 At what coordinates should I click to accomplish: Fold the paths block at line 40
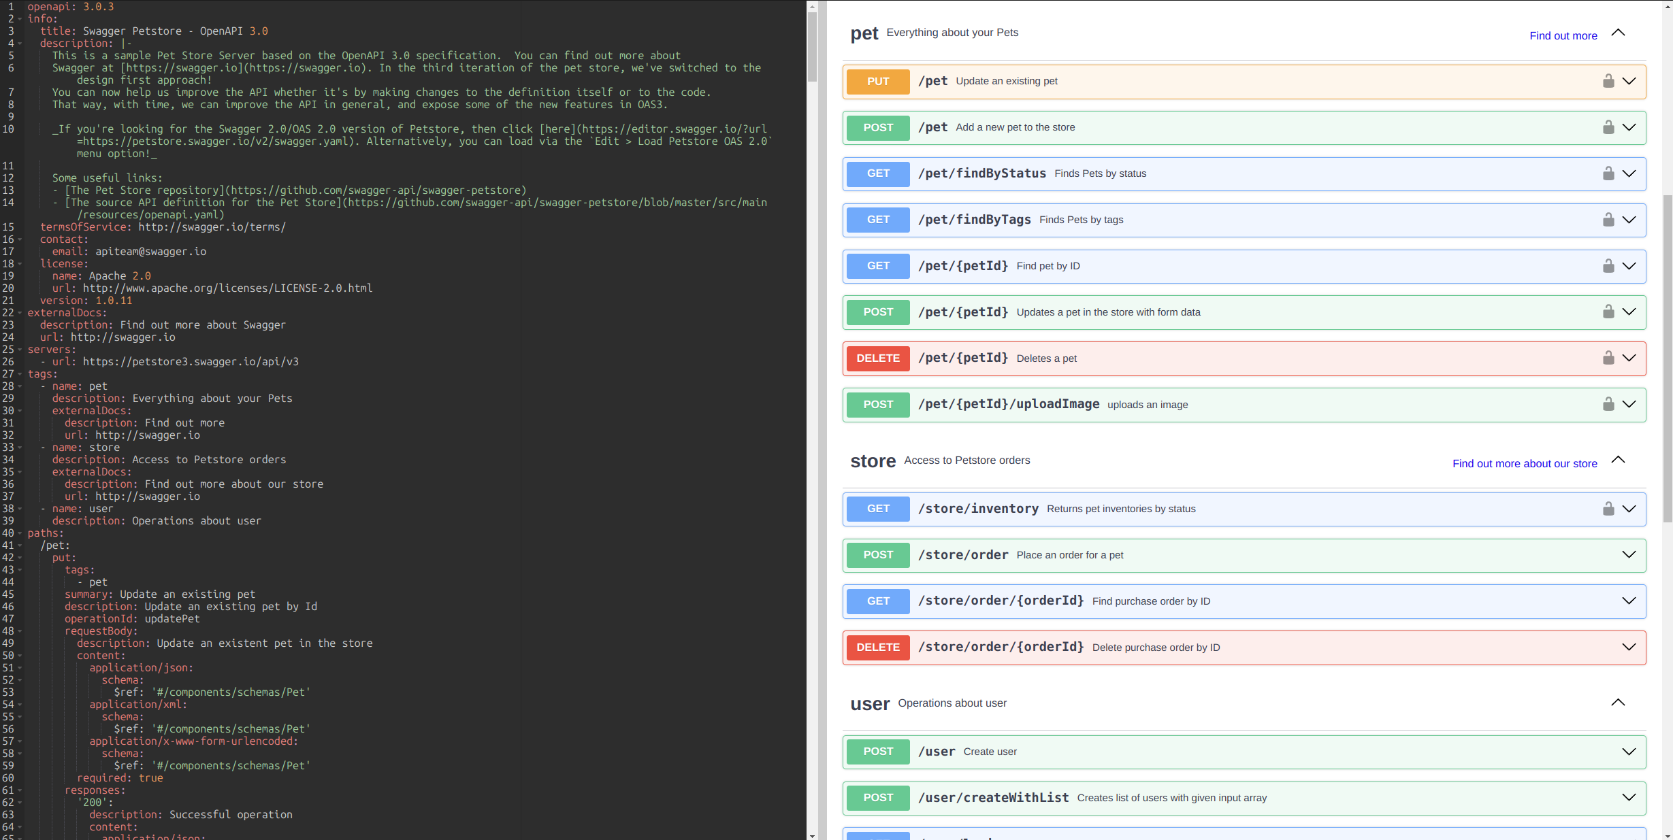[x=20, y=533]
